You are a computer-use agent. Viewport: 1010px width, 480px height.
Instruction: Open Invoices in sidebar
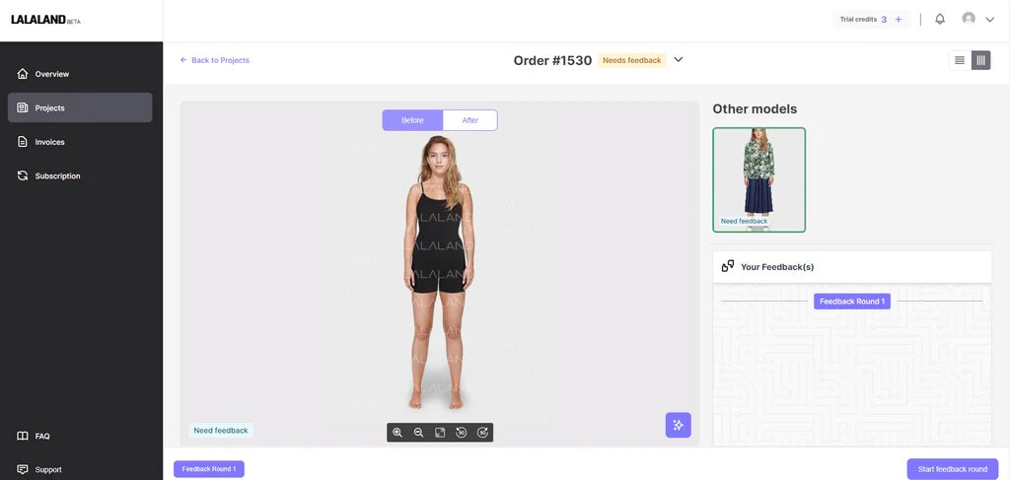coord(80,142)
